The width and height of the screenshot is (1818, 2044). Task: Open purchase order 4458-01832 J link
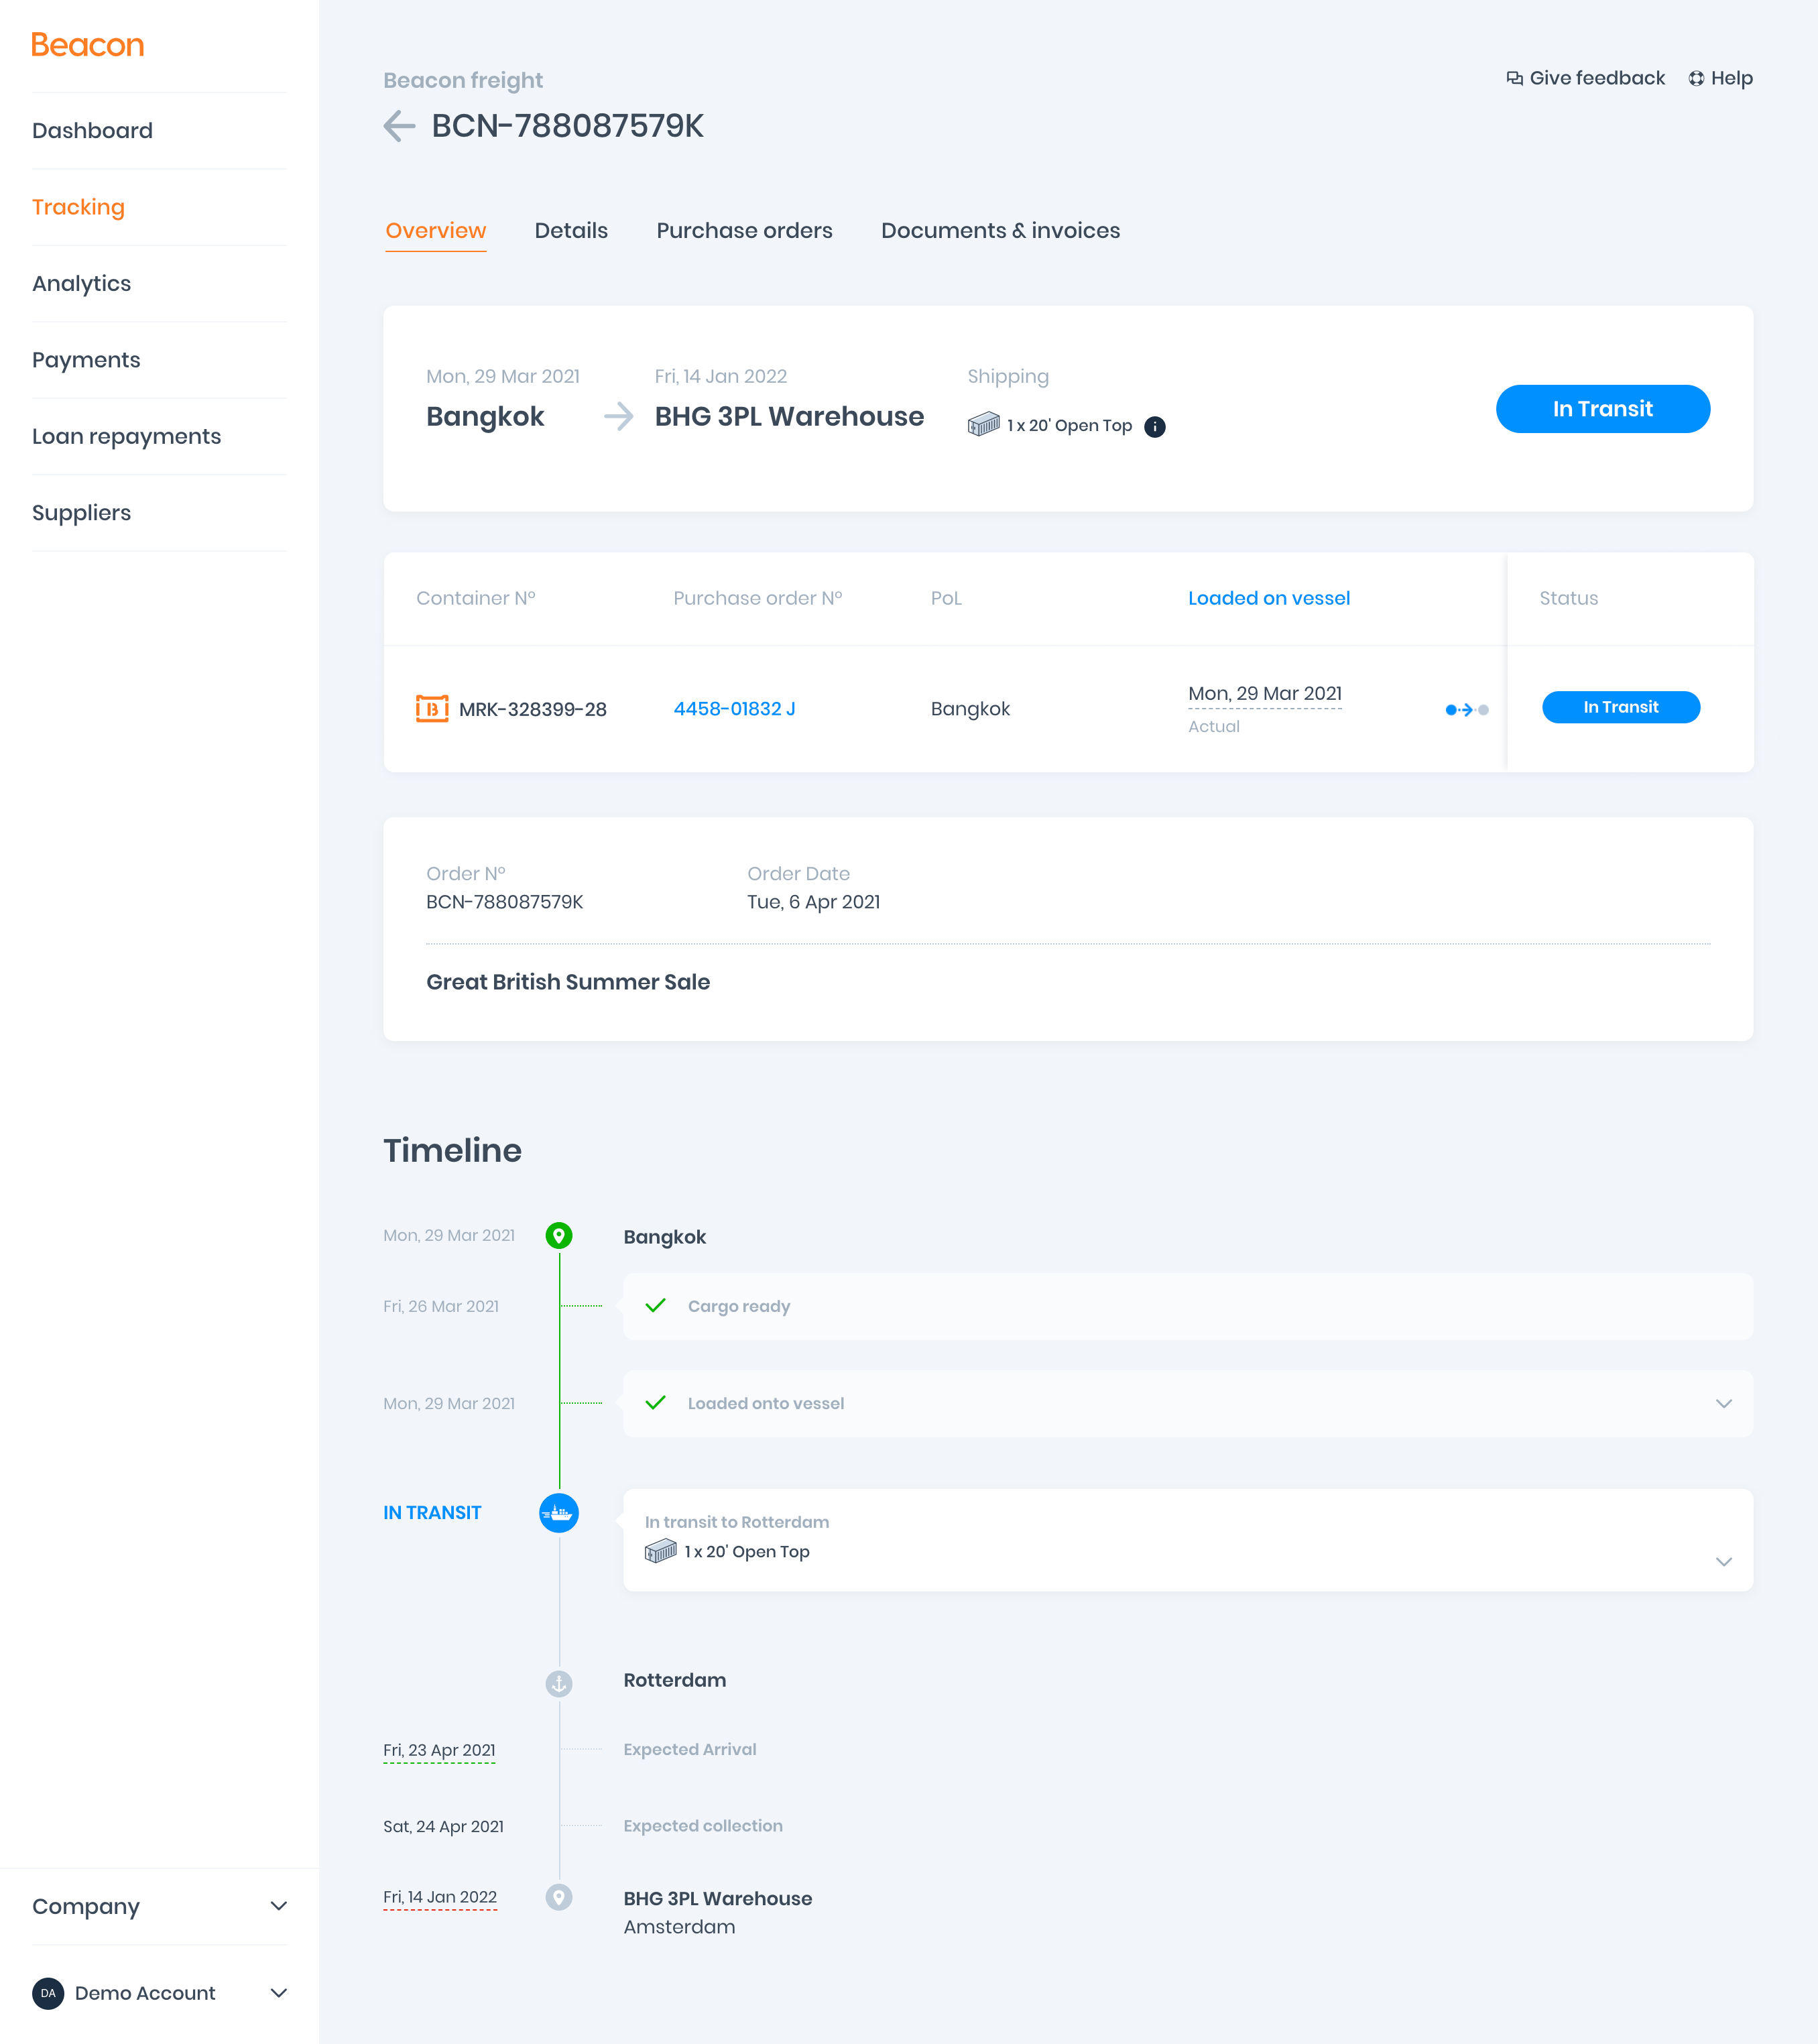pyautogui.click(x=734, y=709)
